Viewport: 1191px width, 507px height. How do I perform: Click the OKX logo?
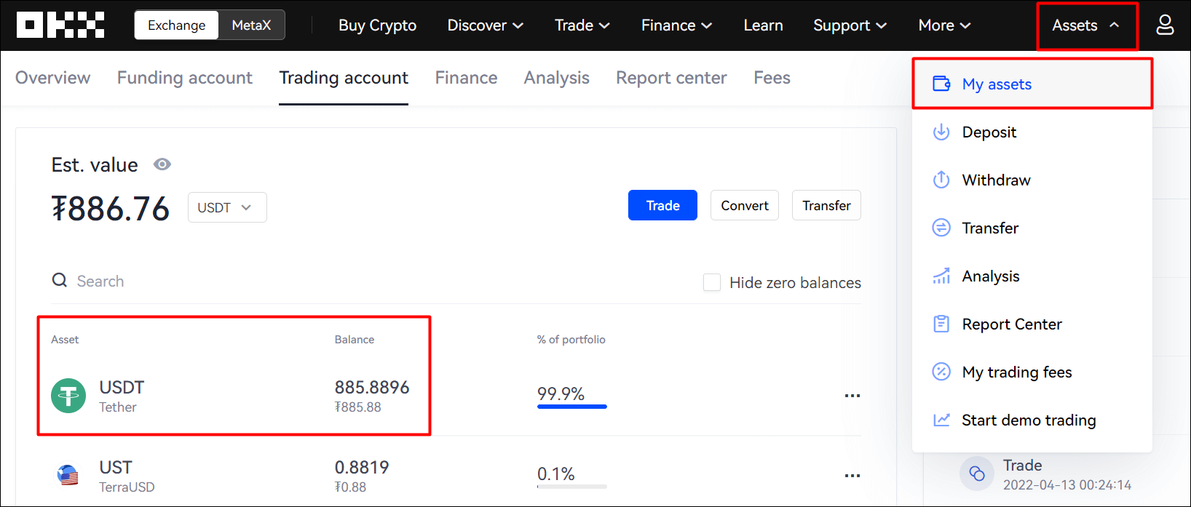[x=60, y=25]
